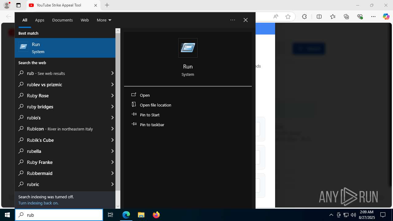Open Edge Collections icon
This screenshot has width=393, height=221.
point(346,17)
